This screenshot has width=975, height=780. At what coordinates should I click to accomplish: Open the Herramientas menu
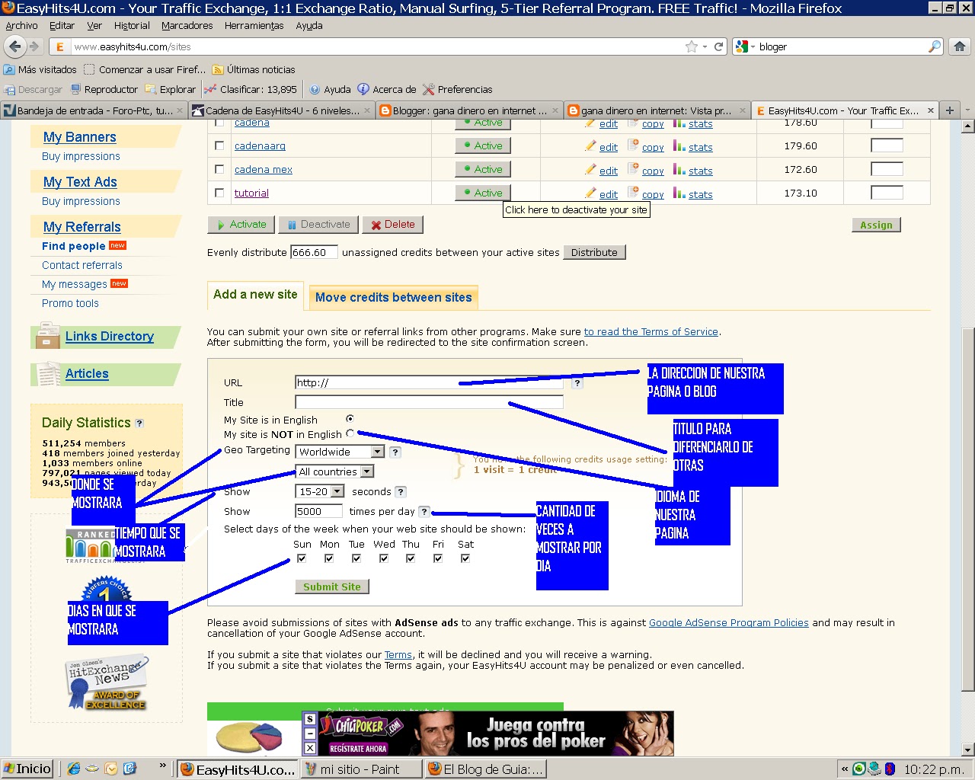click(254, 25)
